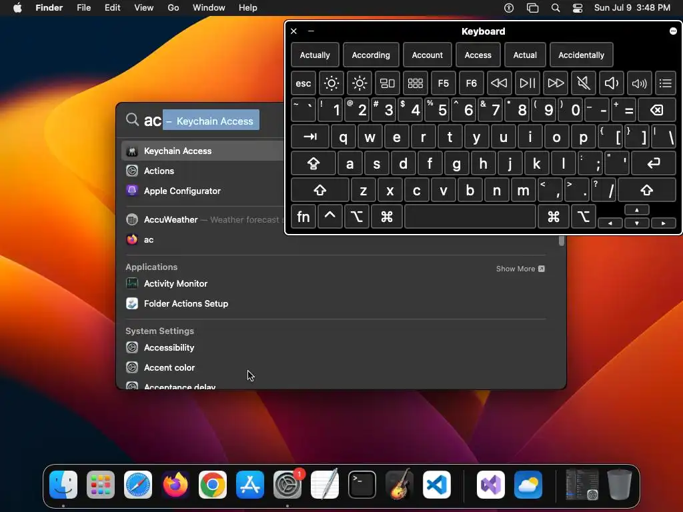Screen dimensions: 683x512
Task: Choose the 'Accidentally' word suggestion
Action: (582, 55)
